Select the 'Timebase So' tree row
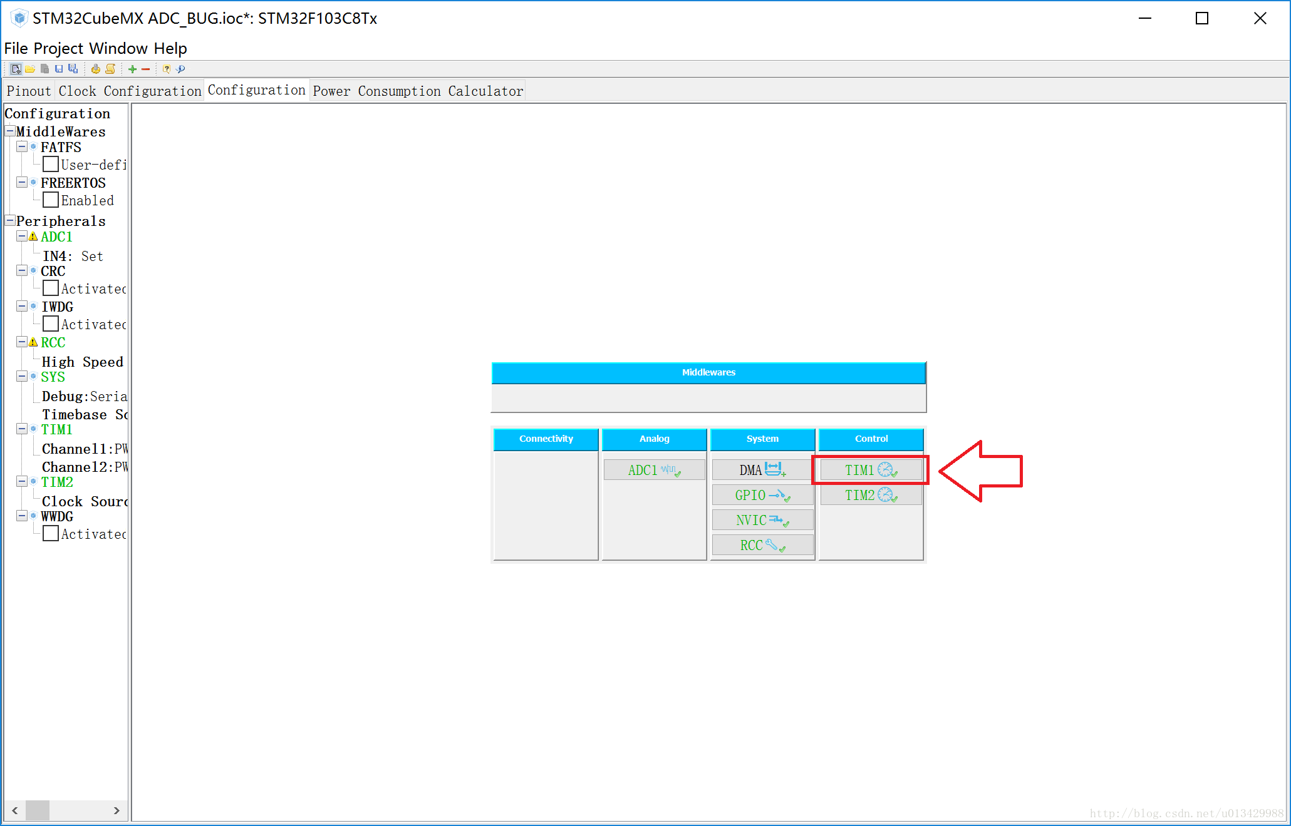 tap(85, 414)
